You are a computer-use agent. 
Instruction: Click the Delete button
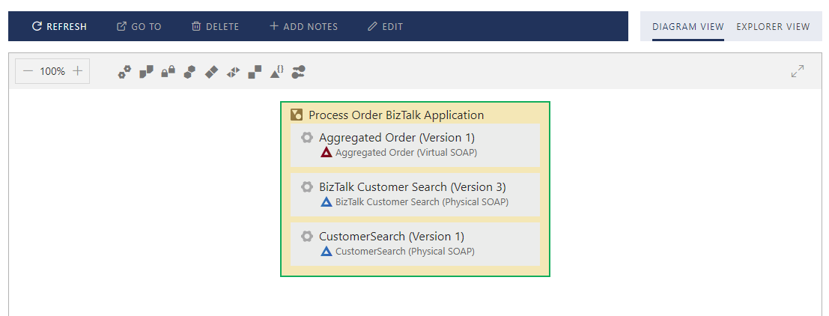coord(215,26)
